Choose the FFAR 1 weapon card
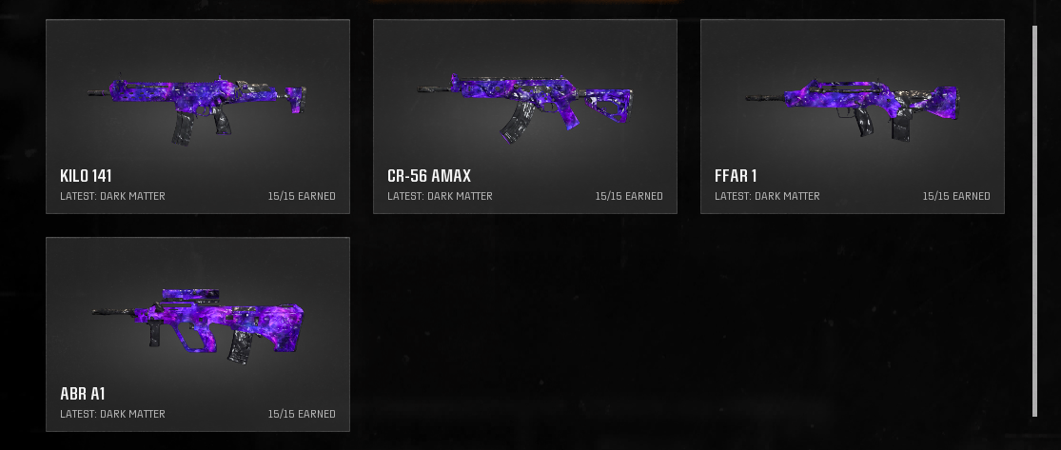This screenshot has height=450, width=1061. (x=853, y=116)
